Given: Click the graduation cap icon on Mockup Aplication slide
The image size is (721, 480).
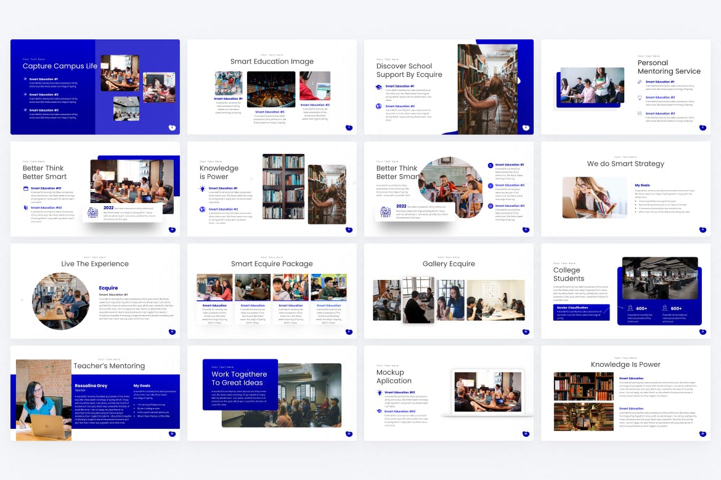Looking at the screenshot, I should pos(379,411).
